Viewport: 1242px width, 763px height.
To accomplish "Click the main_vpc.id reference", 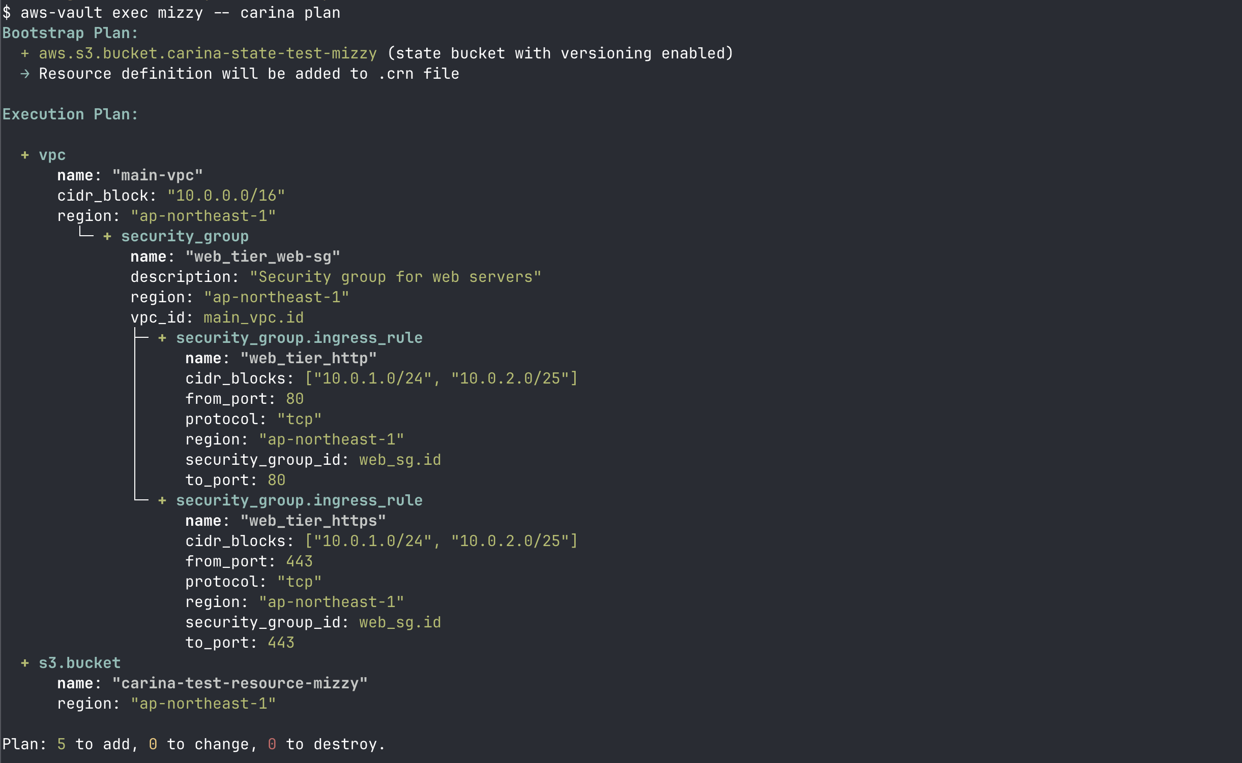I will (x=253, y=317).
